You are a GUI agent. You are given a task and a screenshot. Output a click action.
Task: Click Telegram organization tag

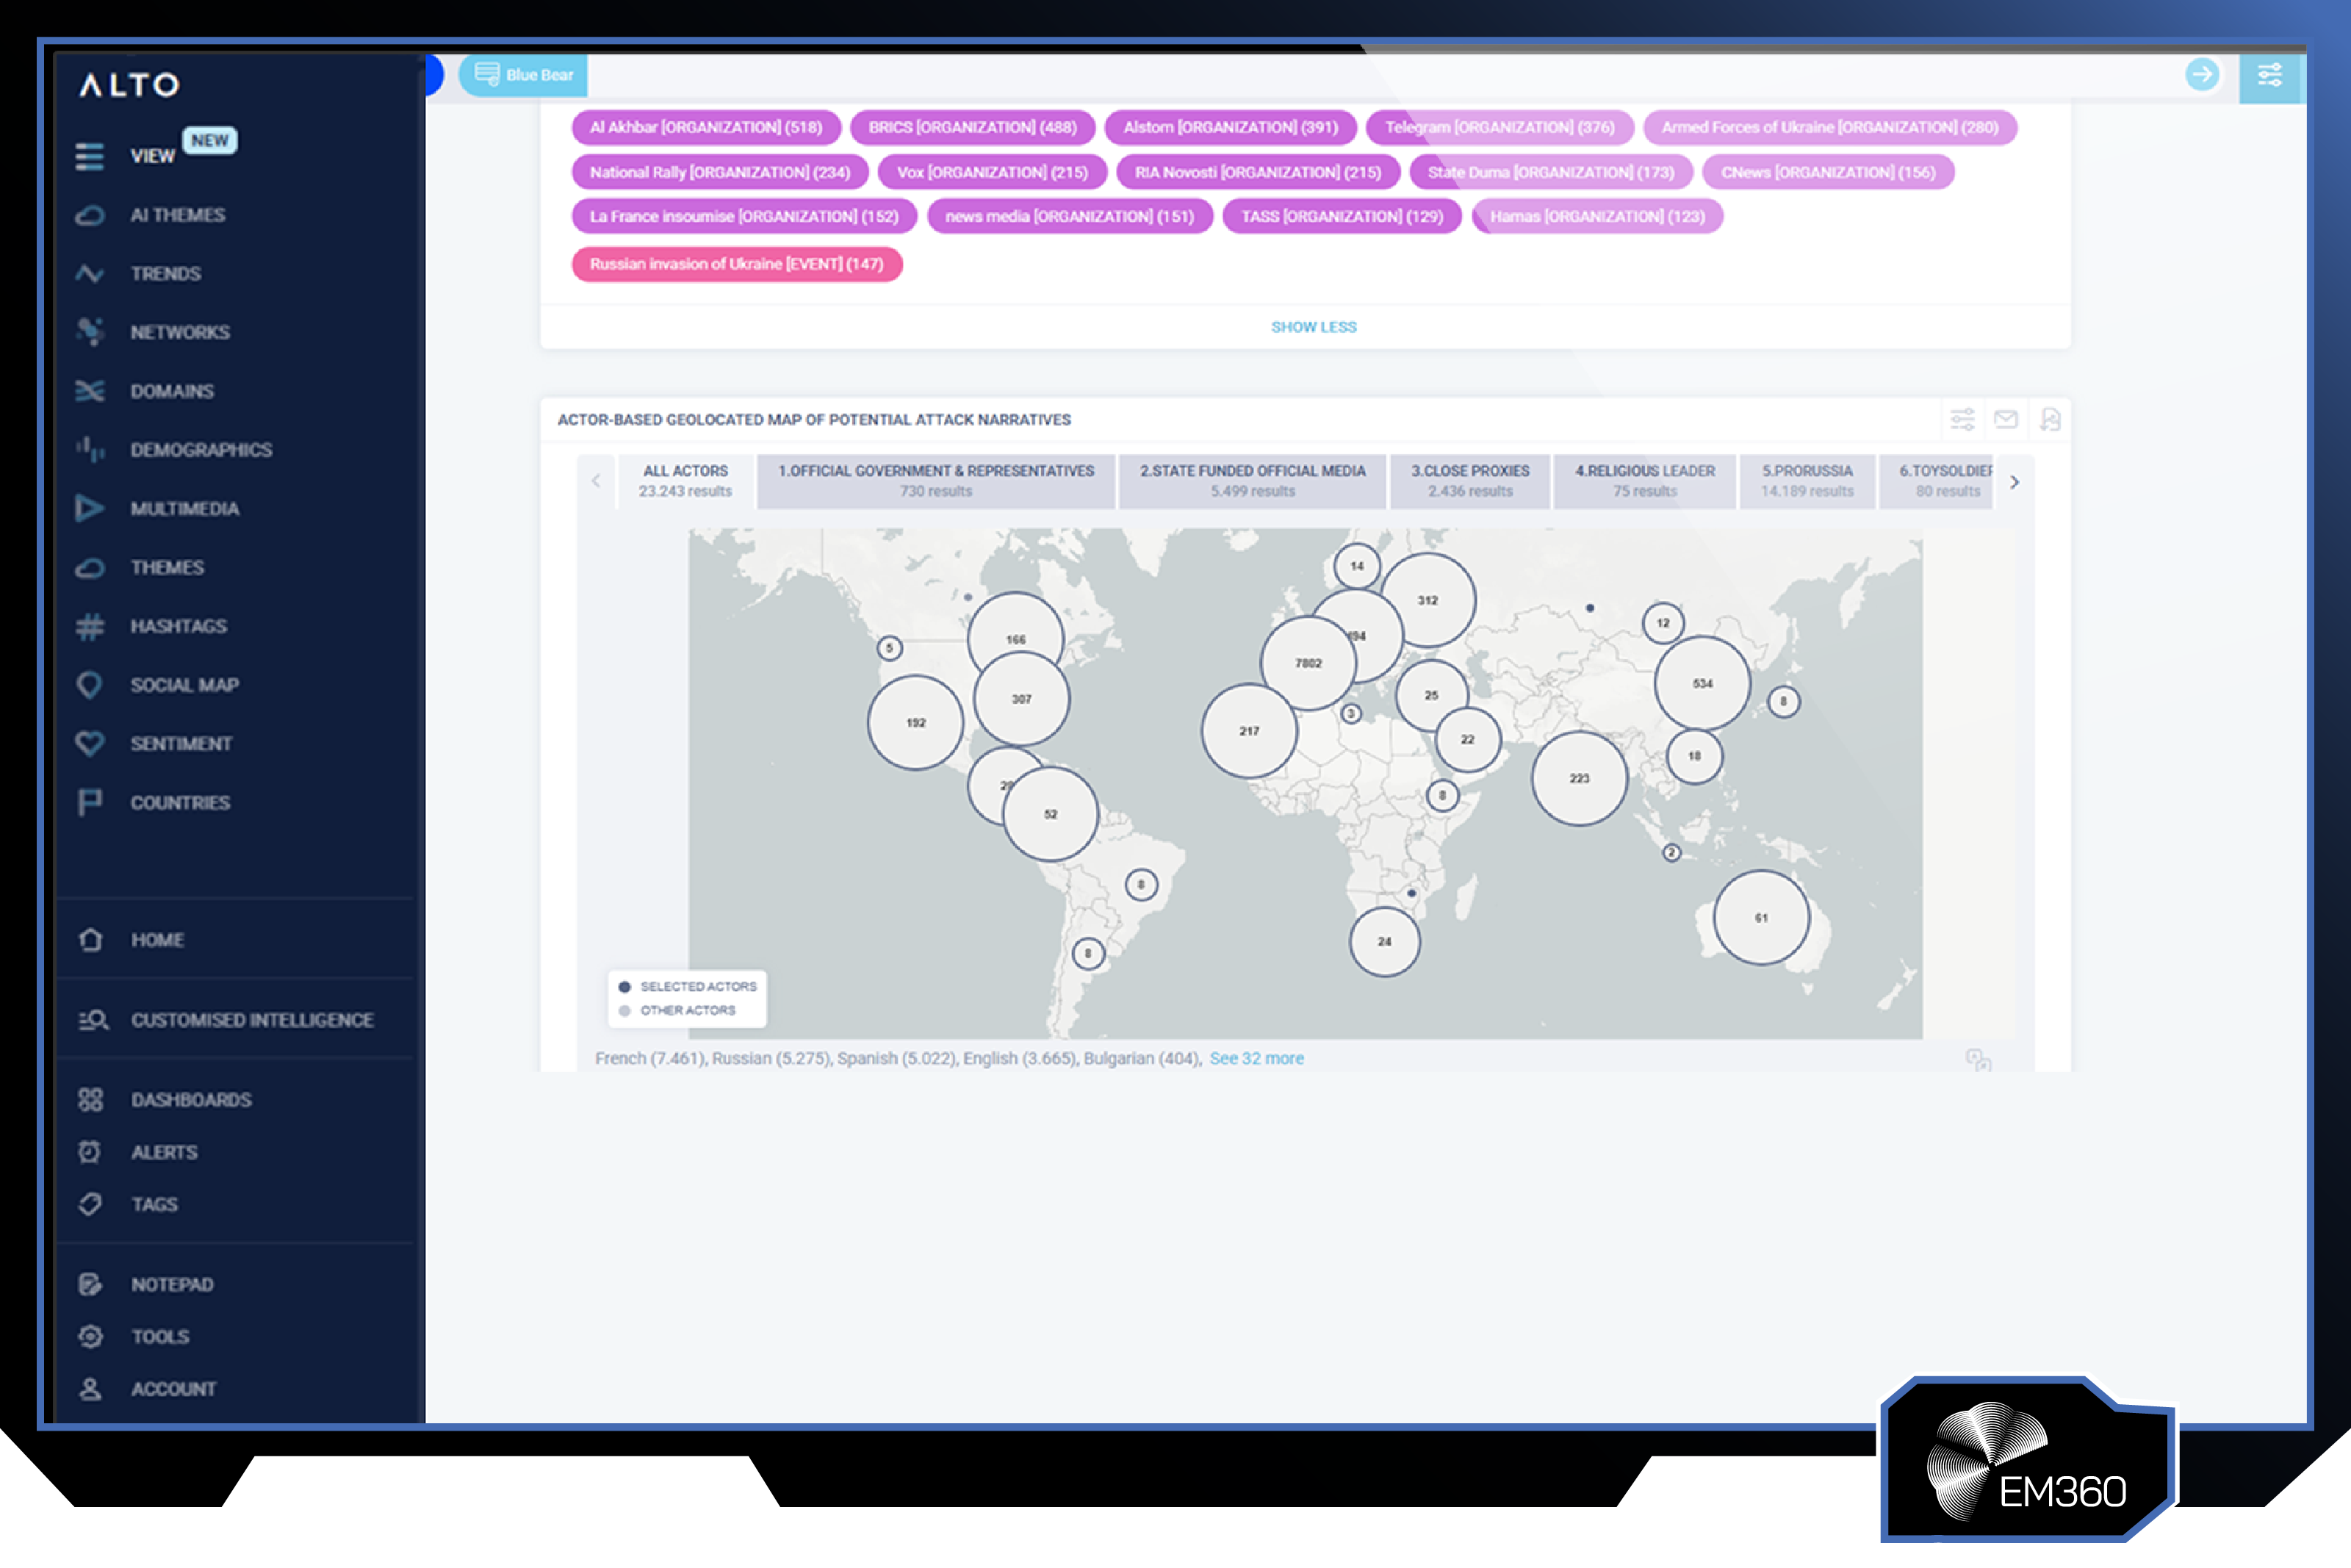tap(1499, 127)
